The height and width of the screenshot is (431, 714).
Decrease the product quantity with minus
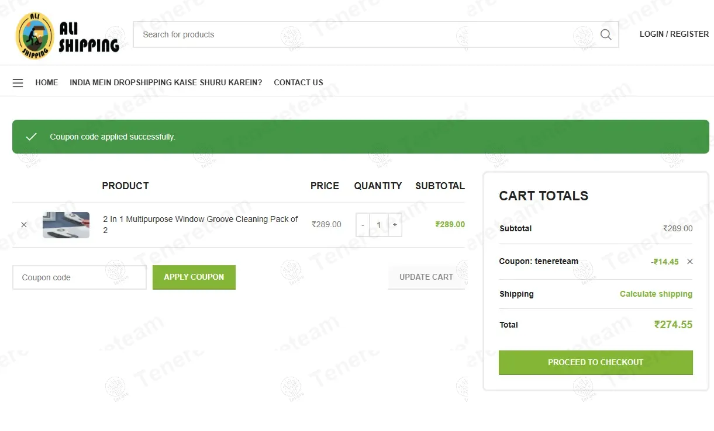click(363, 225)
